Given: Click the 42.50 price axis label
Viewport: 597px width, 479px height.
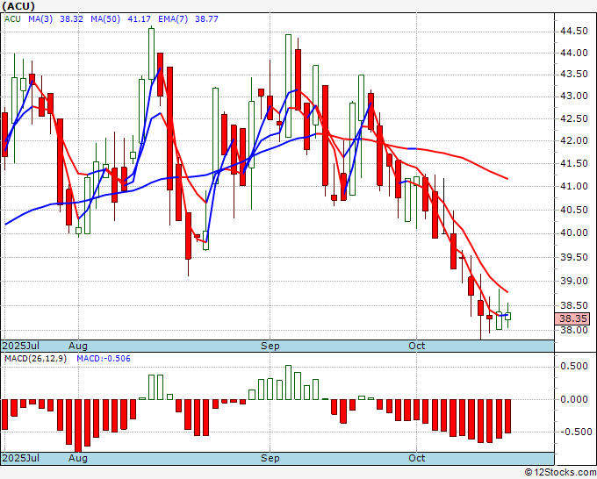Looking at the screenshot, I should pos(574,118).
